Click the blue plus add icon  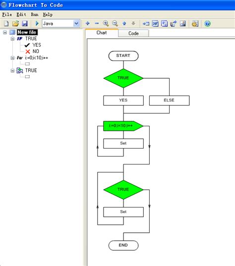[88, 23]
